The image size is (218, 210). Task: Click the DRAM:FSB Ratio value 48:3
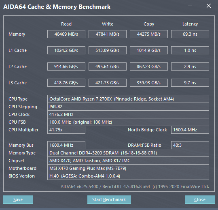click(x=190, y=145)
